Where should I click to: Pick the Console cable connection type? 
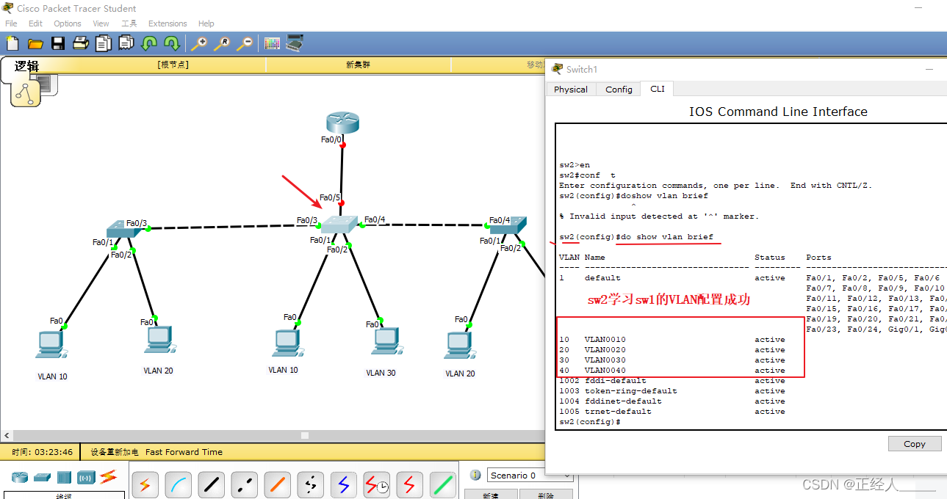[178, 484]
